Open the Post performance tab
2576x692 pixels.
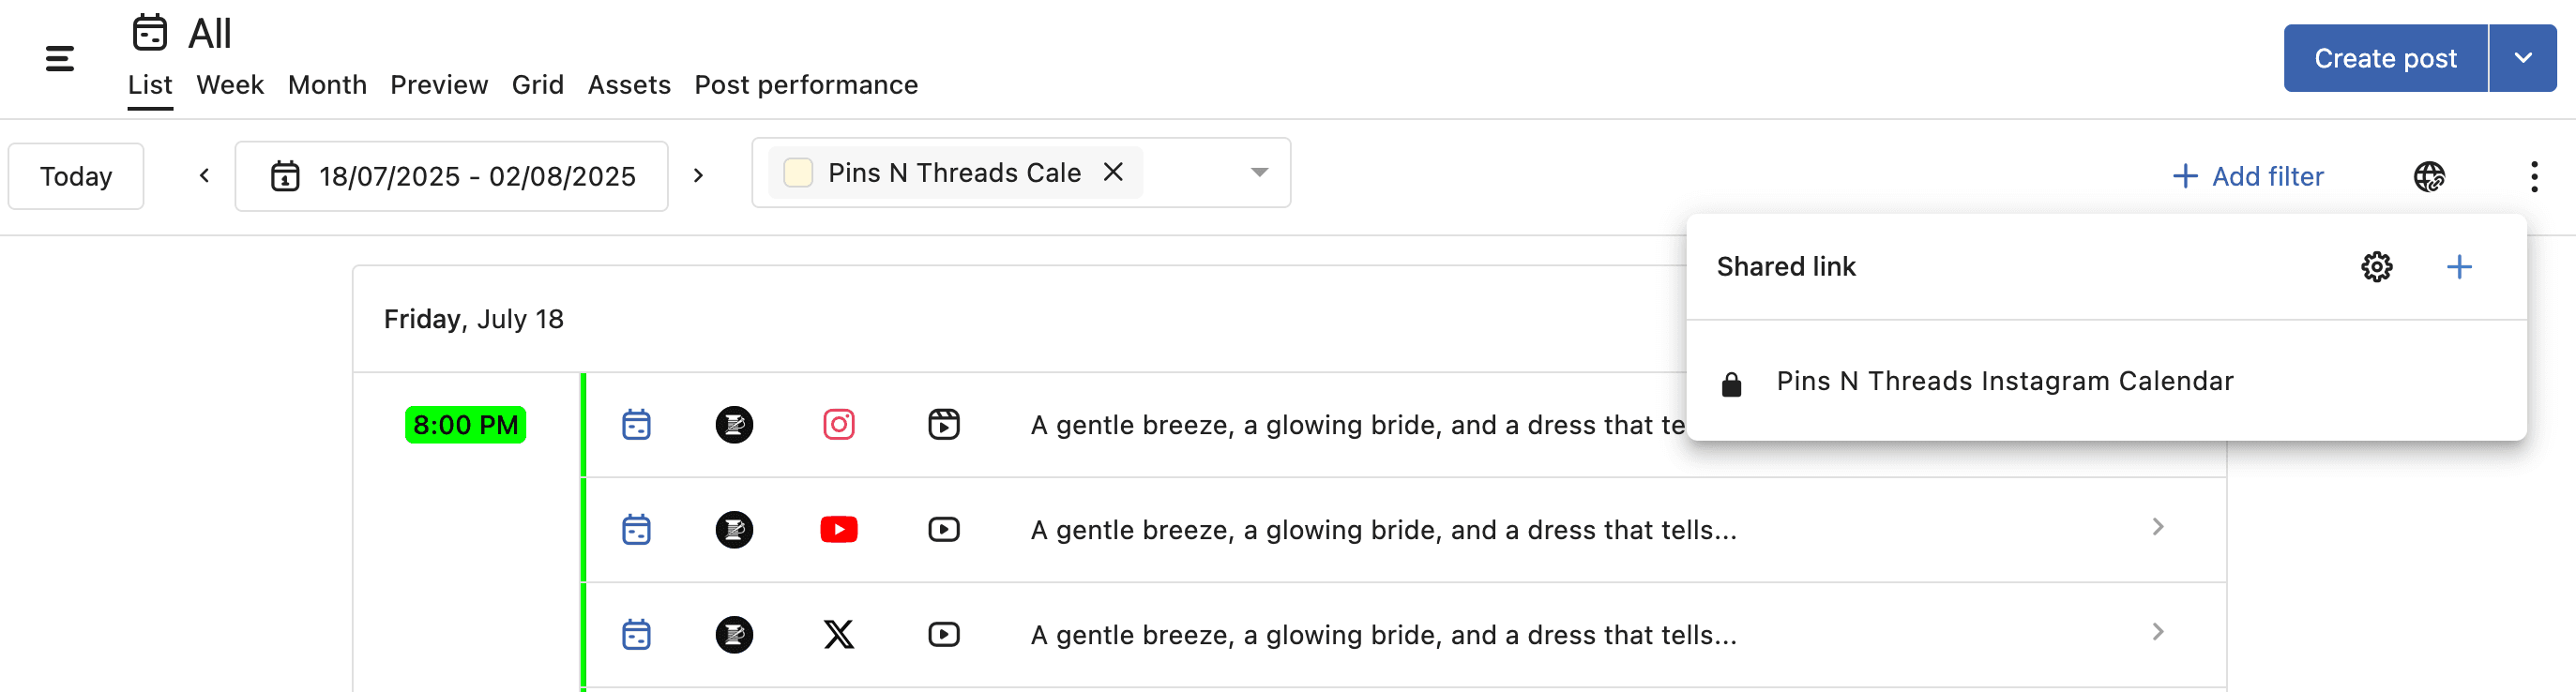point(805,85)
